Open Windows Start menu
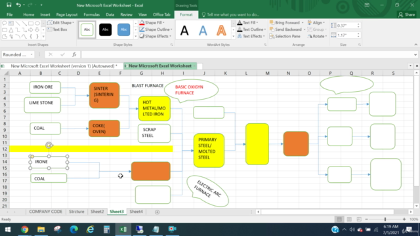 pyautogui.click(x=7, y=229)
